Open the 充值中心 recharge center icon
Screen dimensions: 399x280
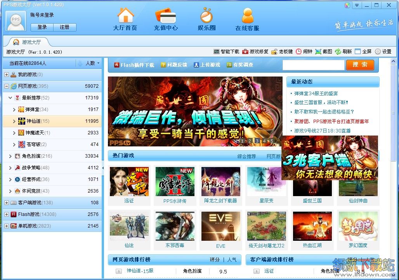pyautogui.click(x=166, y=19)
